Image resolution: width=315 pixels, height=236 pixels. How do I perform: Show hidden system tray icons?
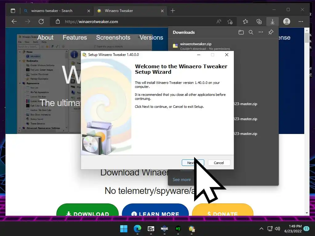click(x=261, y=229)
